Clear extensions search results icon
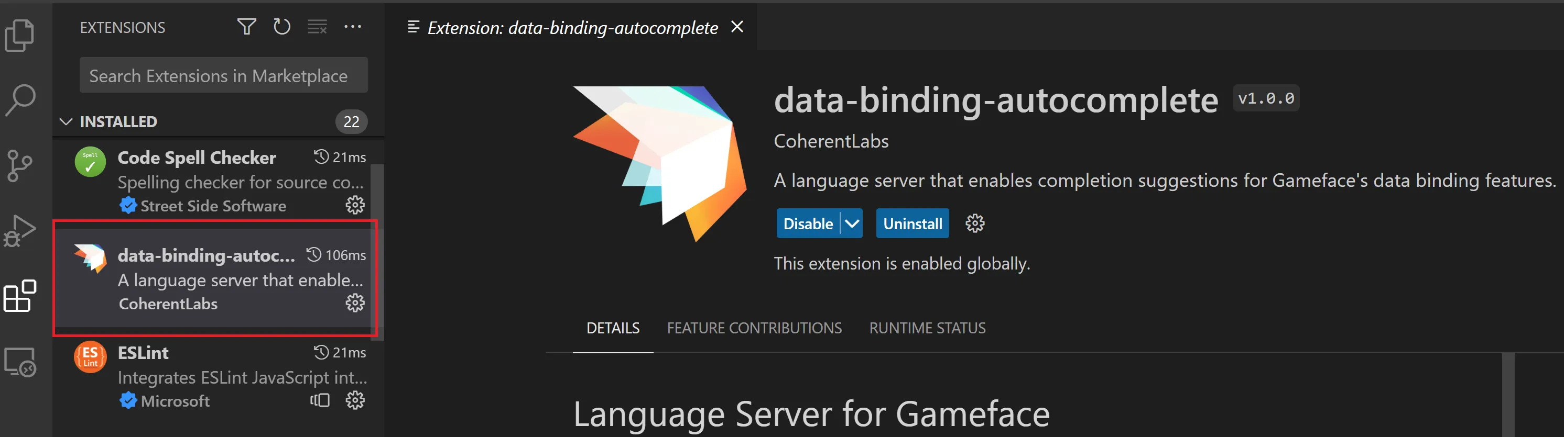The width and height of the screenshot is (1564, 437). (x=317, y=27)
